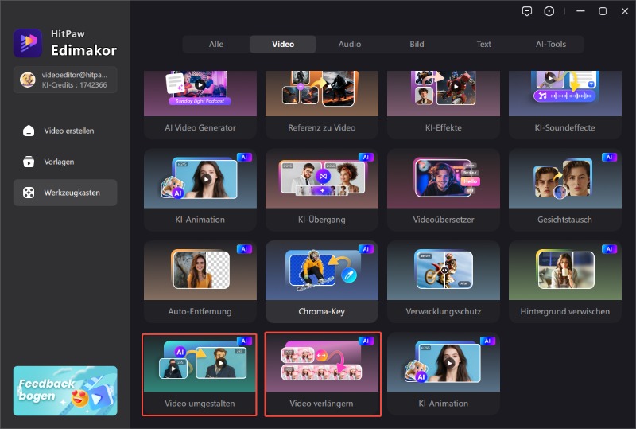Screen dimensions: 636x429
Task: Switch to the Audio tab
Action: (x=350, y=45)
